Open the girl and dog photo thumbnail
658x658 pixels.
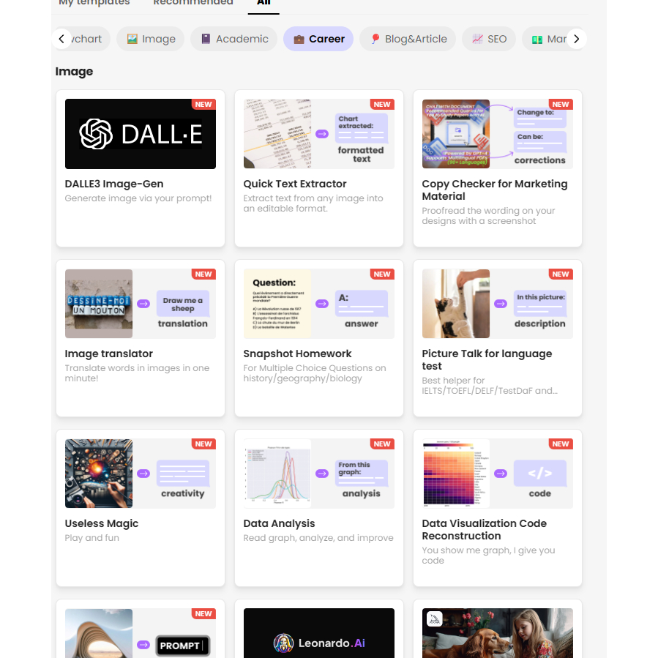498,633
